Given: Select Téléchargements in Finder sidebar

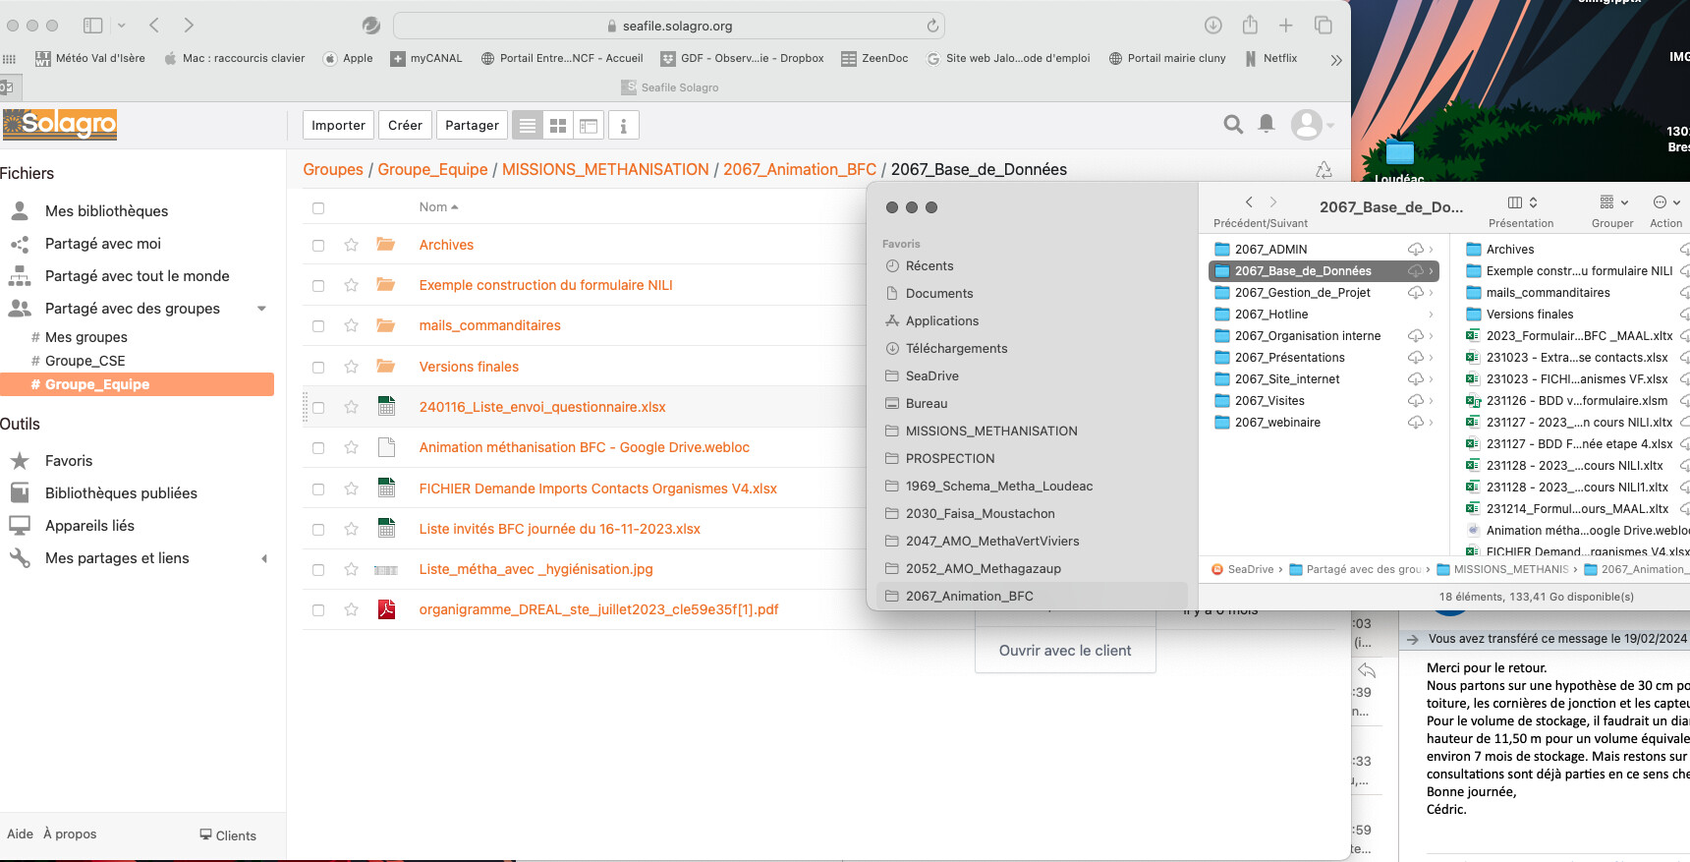Looking at the screenshot, I should tap(956, 348).
